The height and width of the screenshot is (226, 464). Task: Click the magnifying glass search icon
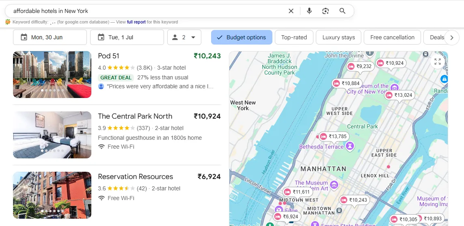click(x=342, y=11)
